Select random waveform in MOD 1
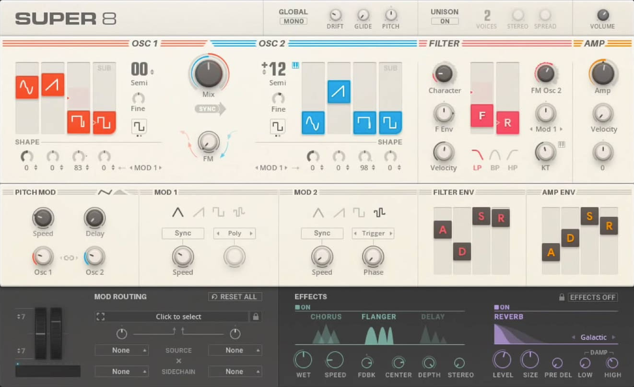Viewport: 634px width, 387px height. [x=239, y=212]
